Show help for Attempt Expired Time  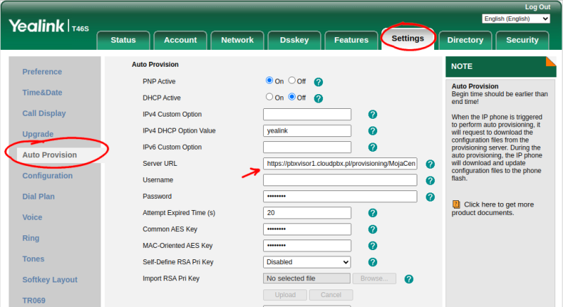pos(373,213)
